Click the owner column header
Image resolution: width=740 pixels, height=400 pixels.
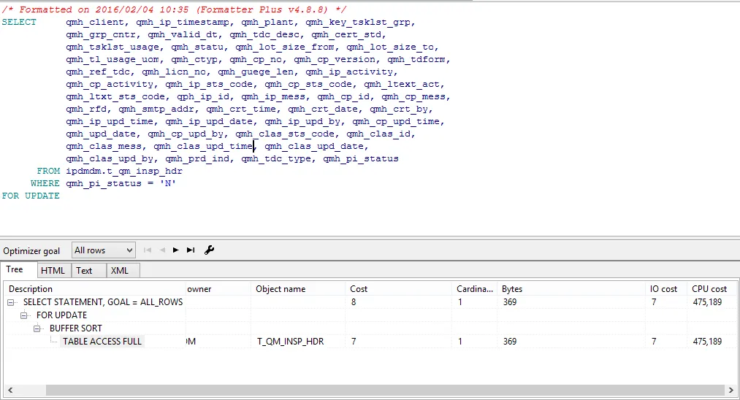[218, 288]
